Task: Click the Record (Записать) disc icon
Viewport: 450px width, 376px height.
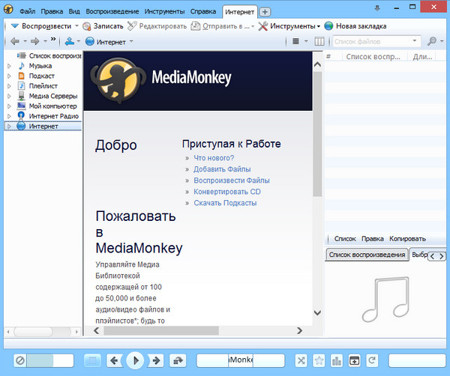Action: coord(86,26)
